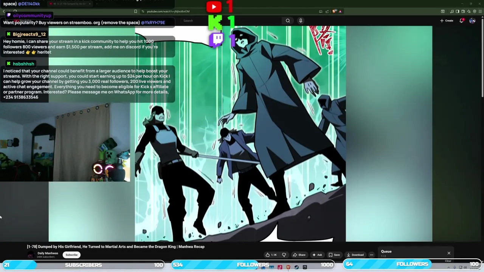Viewport: 484px width, 272px height.
Task: Like the video with thumbs up
Action: (271, 255)
